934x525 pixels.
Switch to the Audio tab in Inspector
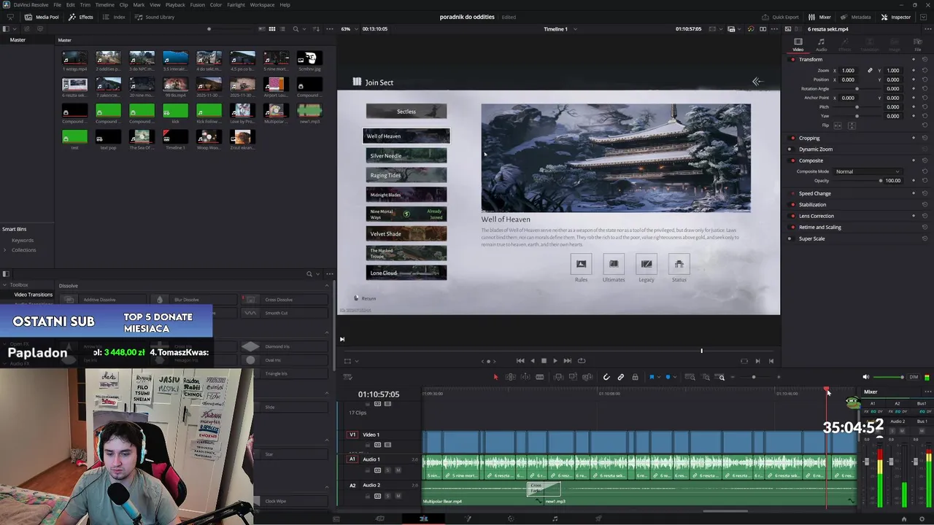pos(821,45)
